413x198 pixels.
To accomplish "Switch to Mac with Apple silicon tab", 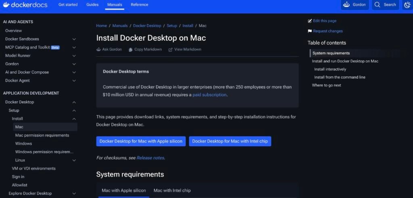I will 124,190.
